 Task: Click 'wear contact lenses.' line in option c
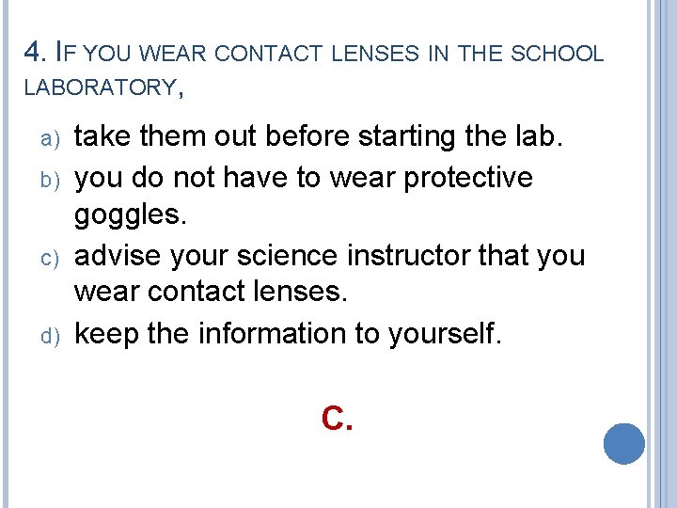tap(211, 291)
